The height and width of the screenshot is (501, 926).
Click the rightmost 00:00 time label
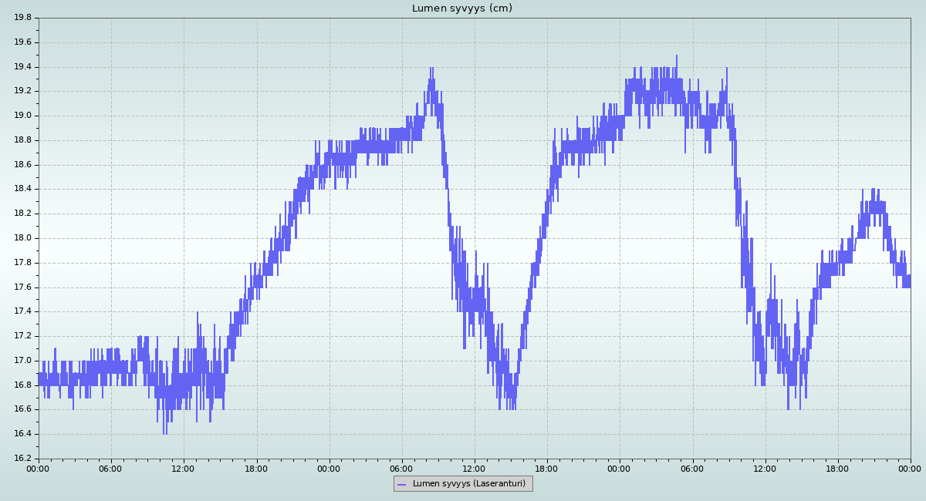(x=910, y=469)
